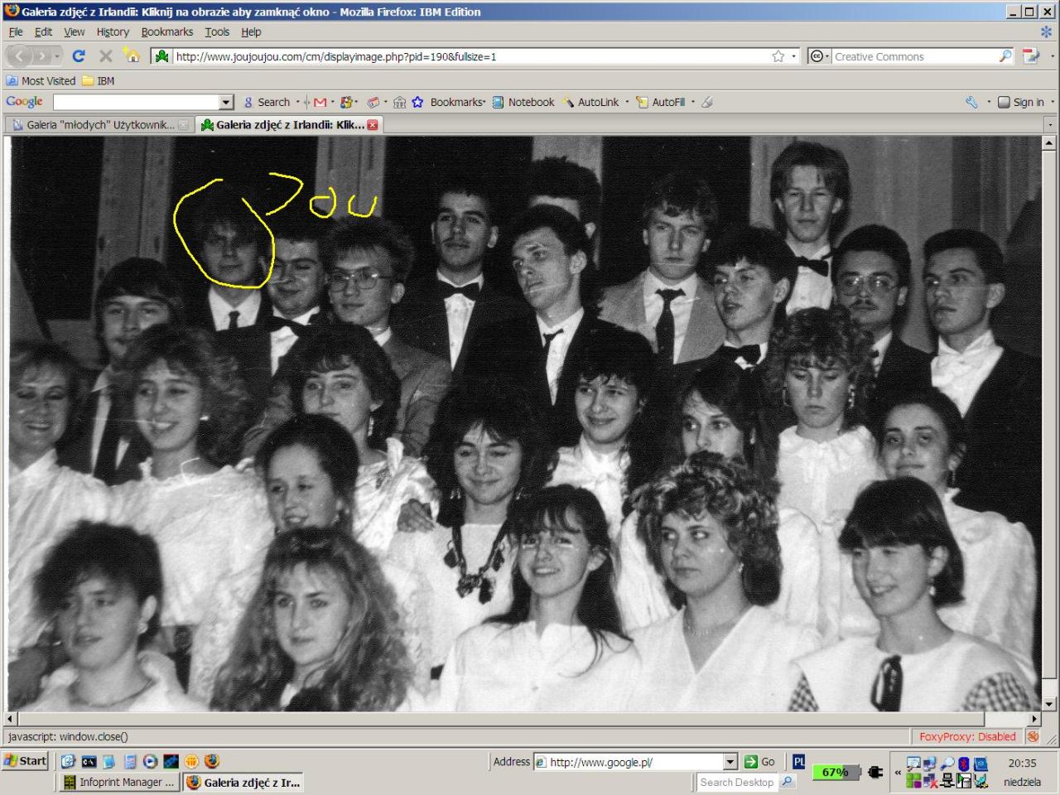
Task: Open the Gmail icon in Google Toolbar
Action: point(320,102)
